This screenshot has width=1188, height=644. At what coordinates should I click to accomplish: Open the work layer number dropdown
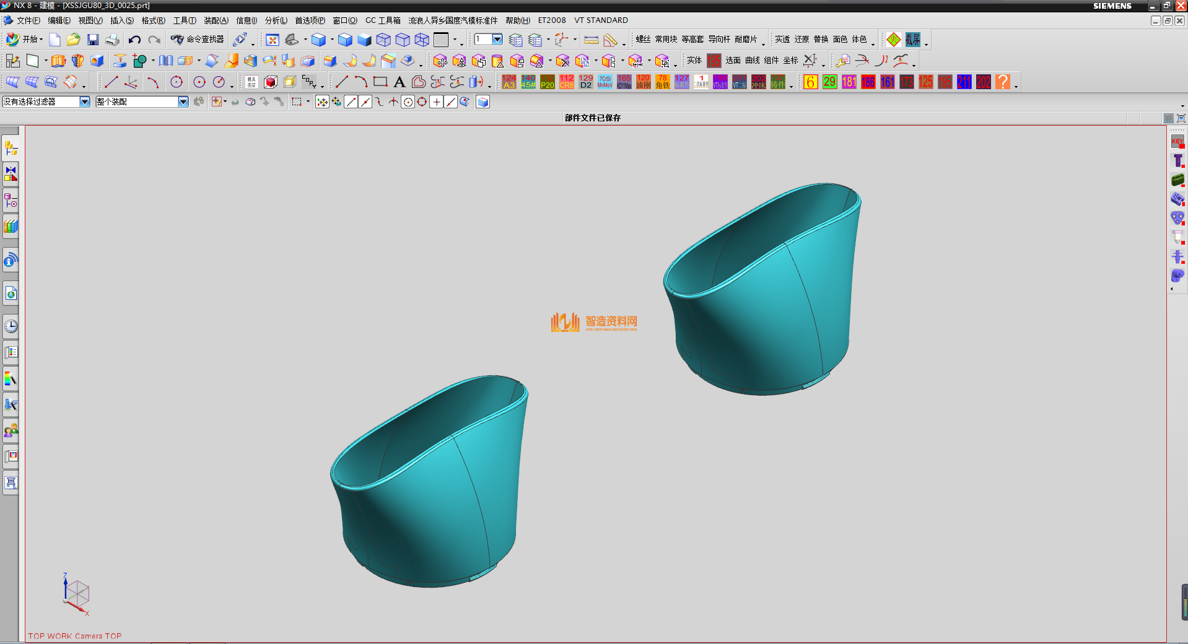tap(497, 40)
